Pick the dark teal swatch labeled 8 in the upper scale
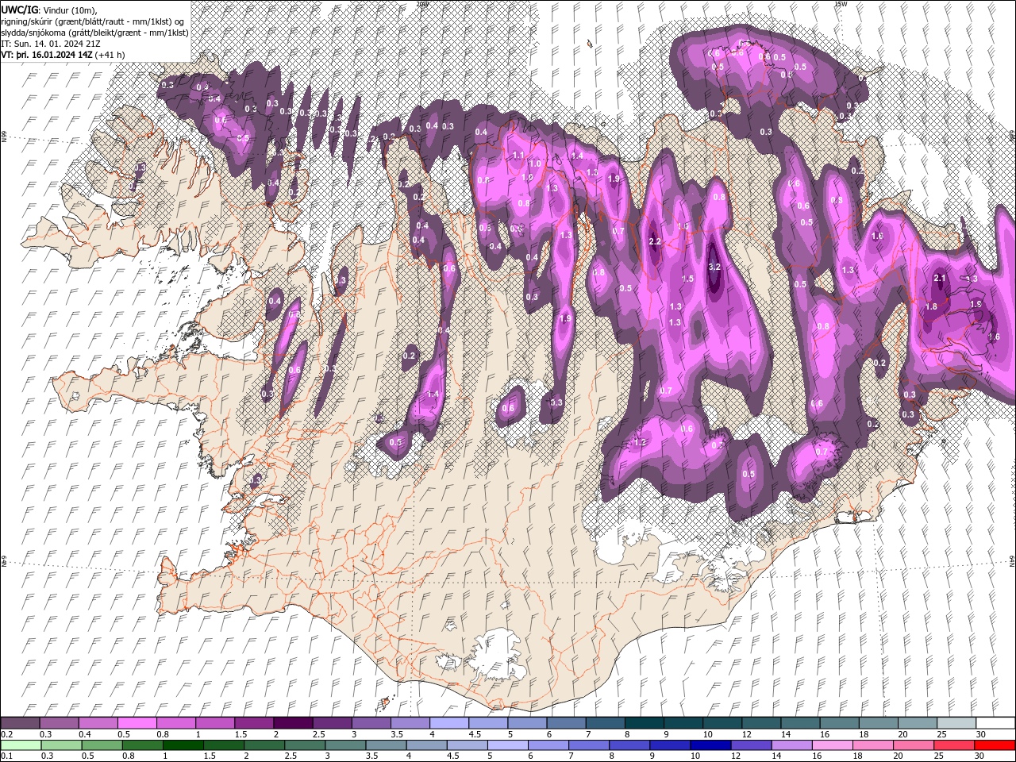This screenshot has height=762, width=1016. point(645,723)
